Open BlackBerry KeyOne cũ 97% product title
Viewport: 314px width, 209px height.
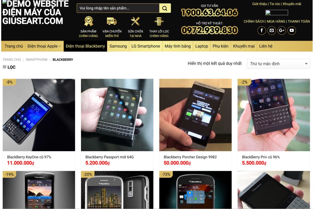pos(29,157)
